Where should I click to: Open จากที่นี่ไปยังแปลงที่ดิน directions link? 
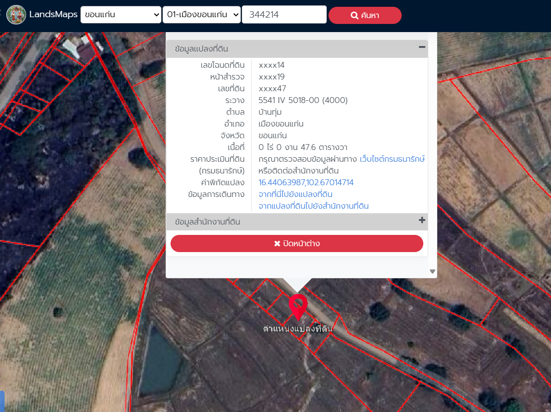point(295,194)
